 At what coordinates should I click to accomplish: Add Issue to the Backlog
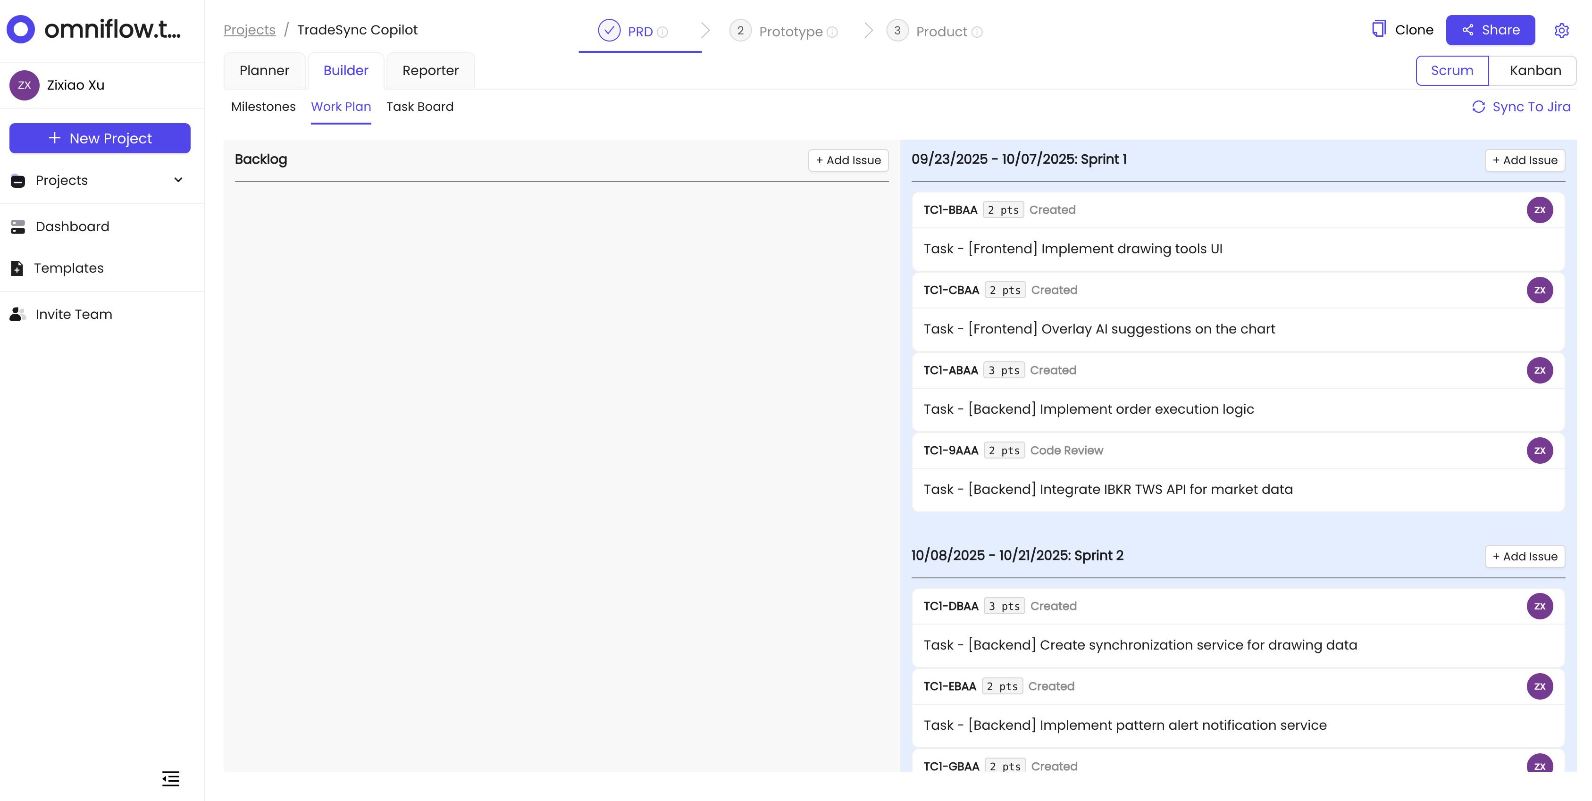point(848,160)
